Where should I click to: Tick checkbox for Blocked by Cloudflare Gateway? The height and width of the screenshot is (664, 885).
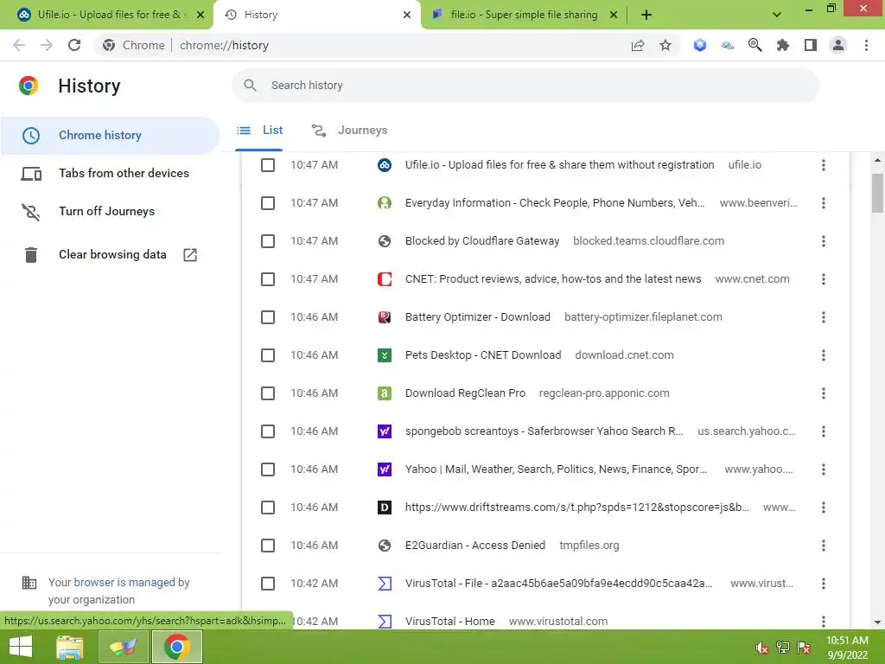click(x=268, y=241)
